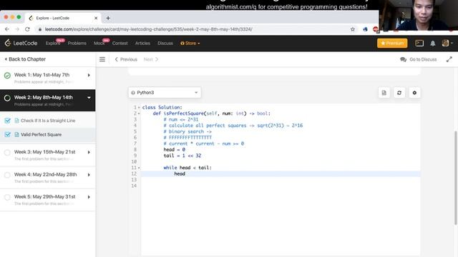Bookmark this page with the star
This screenshot has height=257, width=458.
(353, 29)
